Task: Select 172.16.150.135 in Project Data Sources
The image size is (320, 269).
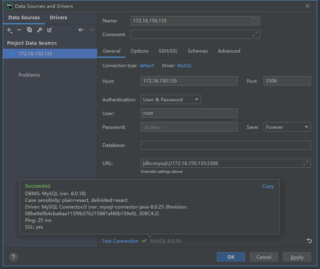Action: 50,53
